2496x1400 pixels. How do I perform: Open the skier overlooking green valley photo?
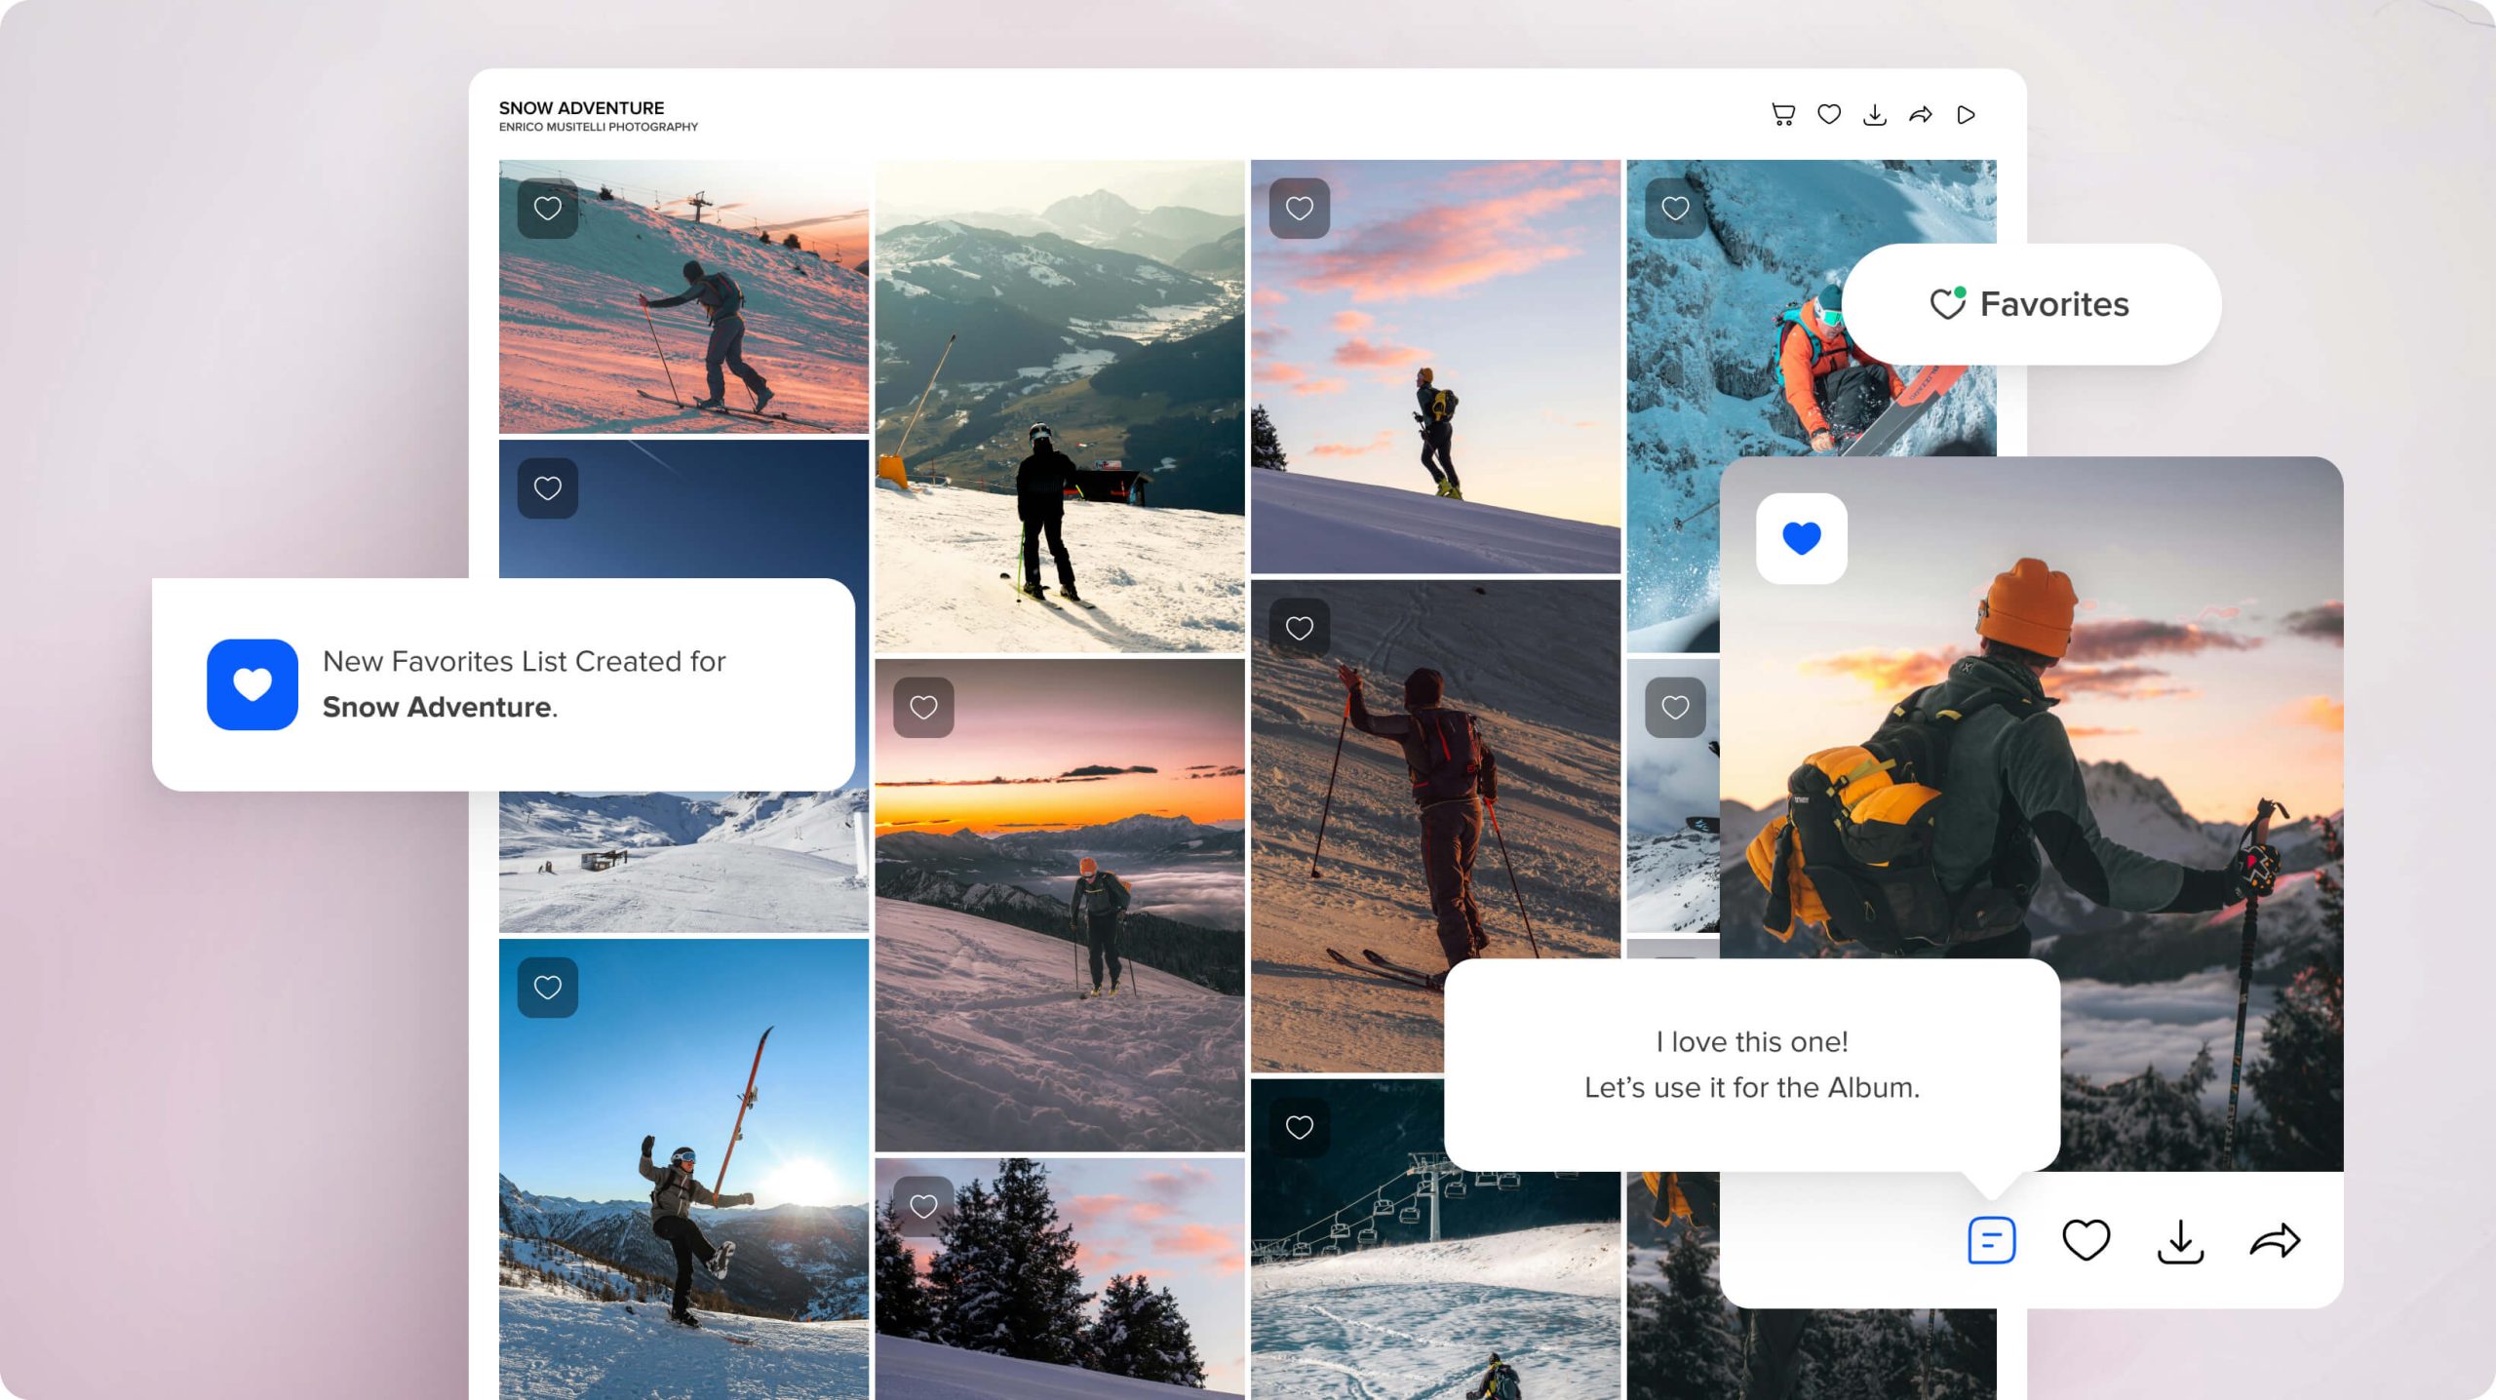(1059, 406)
